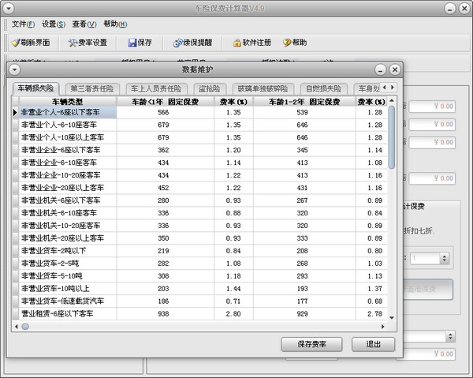Viewport: 473px width, 378px height.
Task: Click the 帮助 question mark toolbar icon
Action: [287, 43]
